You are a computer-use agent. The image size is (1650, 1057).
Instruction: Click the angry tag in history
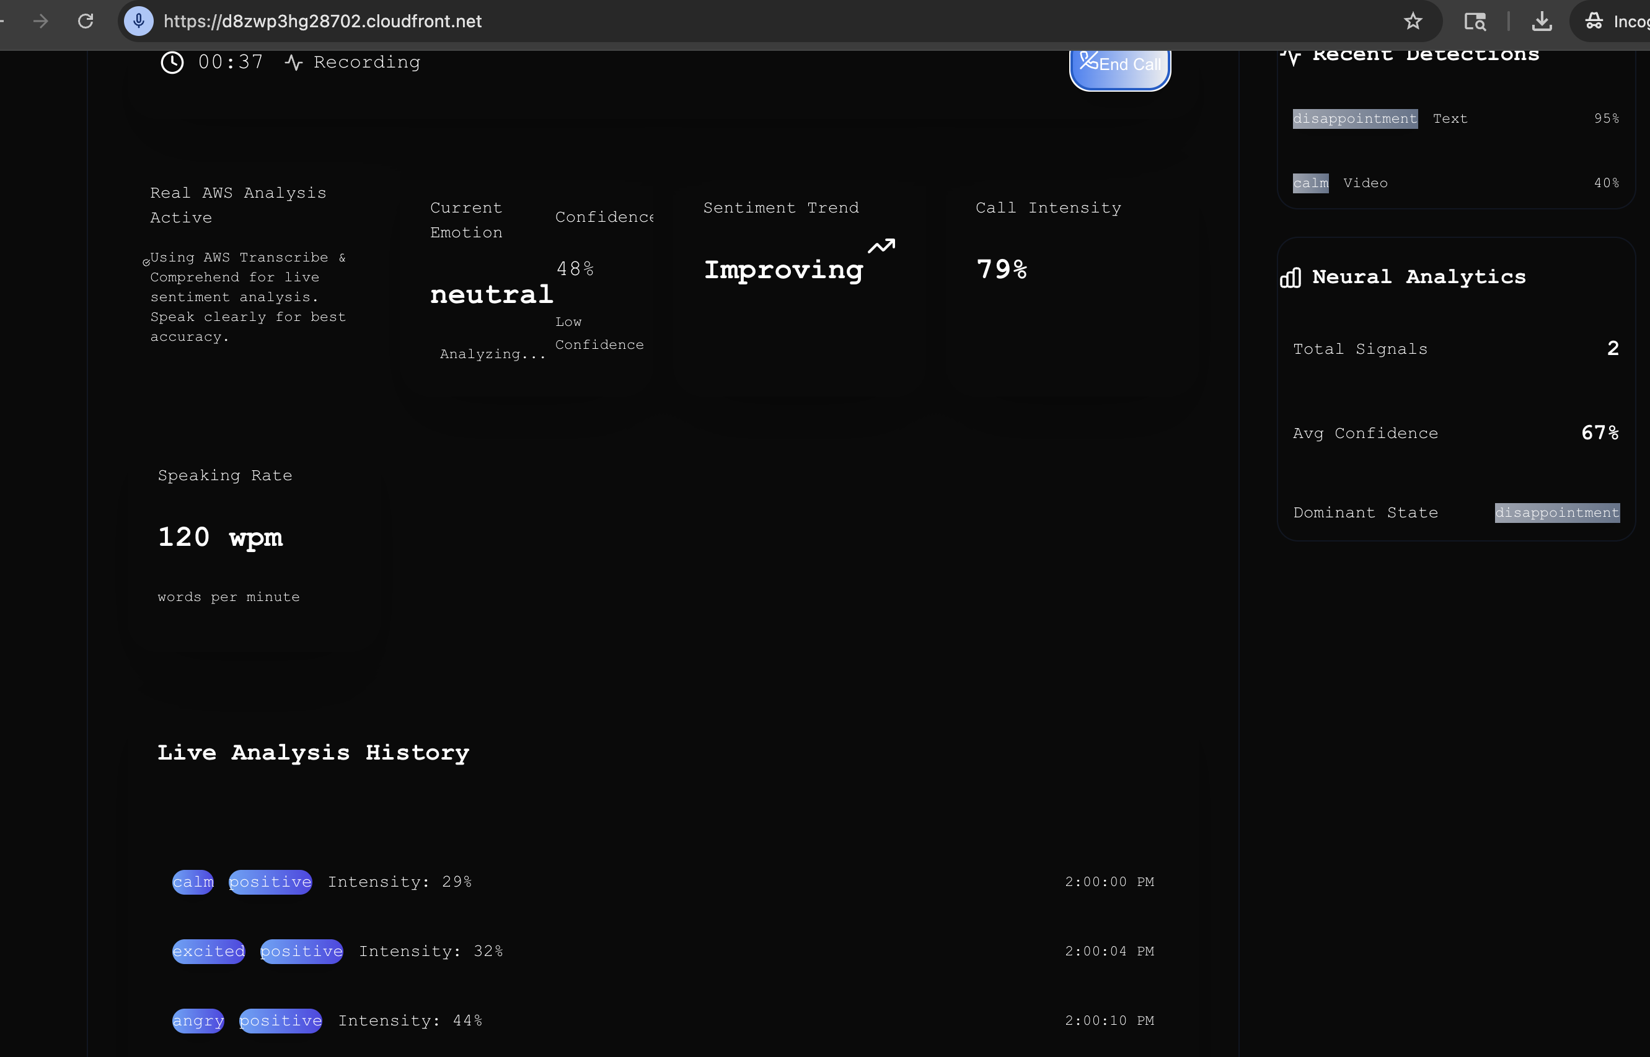(198, 1020)
